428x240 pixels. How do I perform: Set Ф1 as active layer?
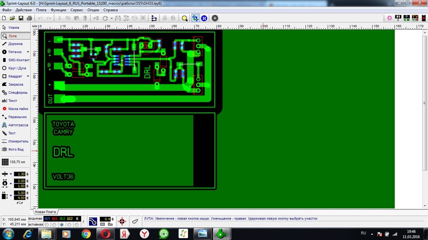(47, 225)
